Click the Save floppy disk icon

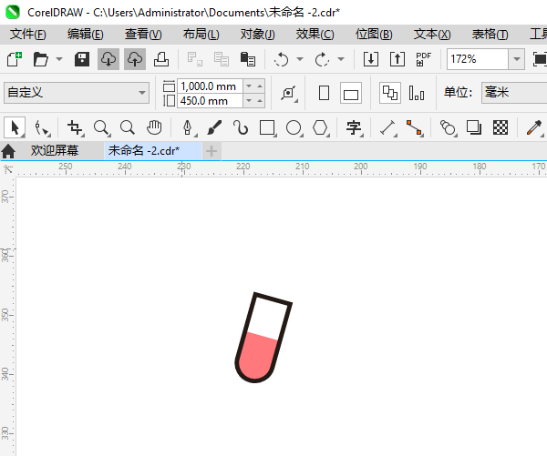[x=82, y=59]
